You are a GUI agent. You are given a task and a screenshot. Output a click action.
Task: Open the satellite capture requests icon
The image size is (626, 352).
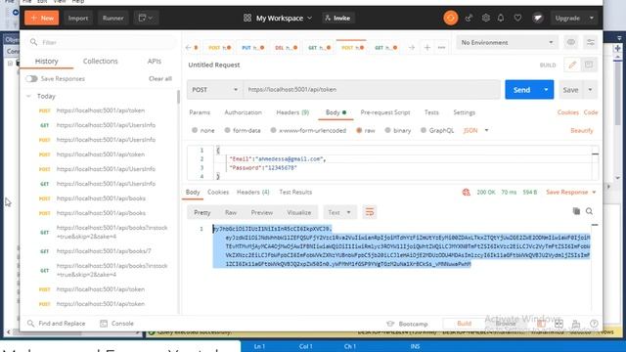click(x=469, y=18)
